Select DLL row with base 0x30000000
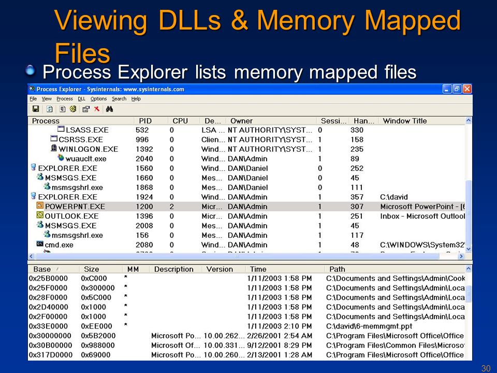Viewport: 497px width, 373px height. click(x=246, y=336)
